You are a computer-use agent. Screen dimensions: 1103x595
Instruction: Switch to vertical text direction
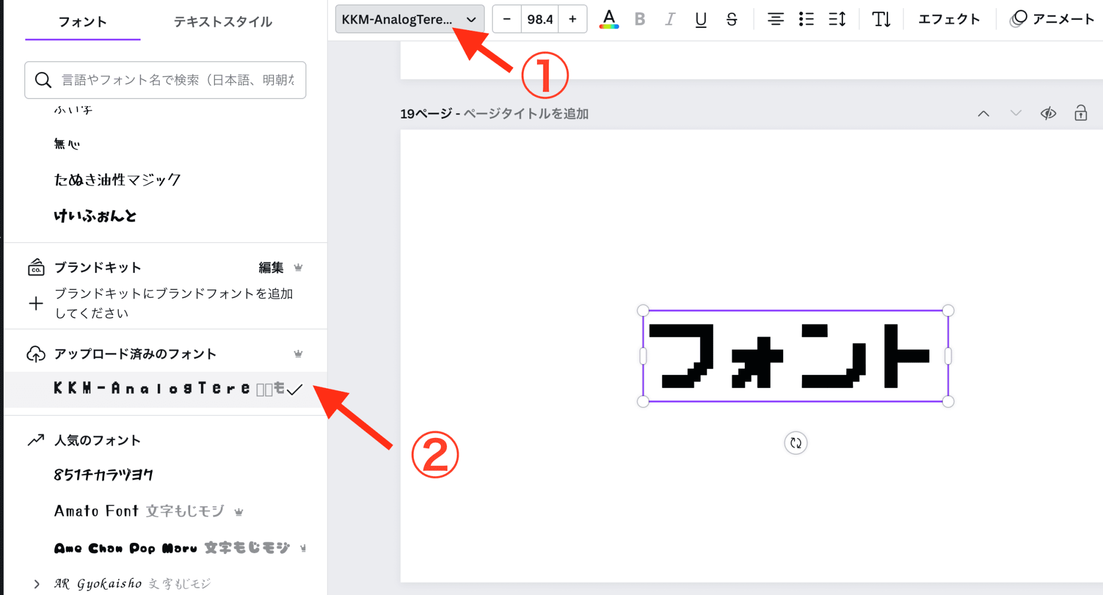click(x=881, y=19)
